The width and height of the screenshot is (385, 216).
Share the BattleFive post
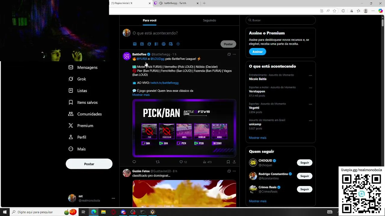coord(234,162)
